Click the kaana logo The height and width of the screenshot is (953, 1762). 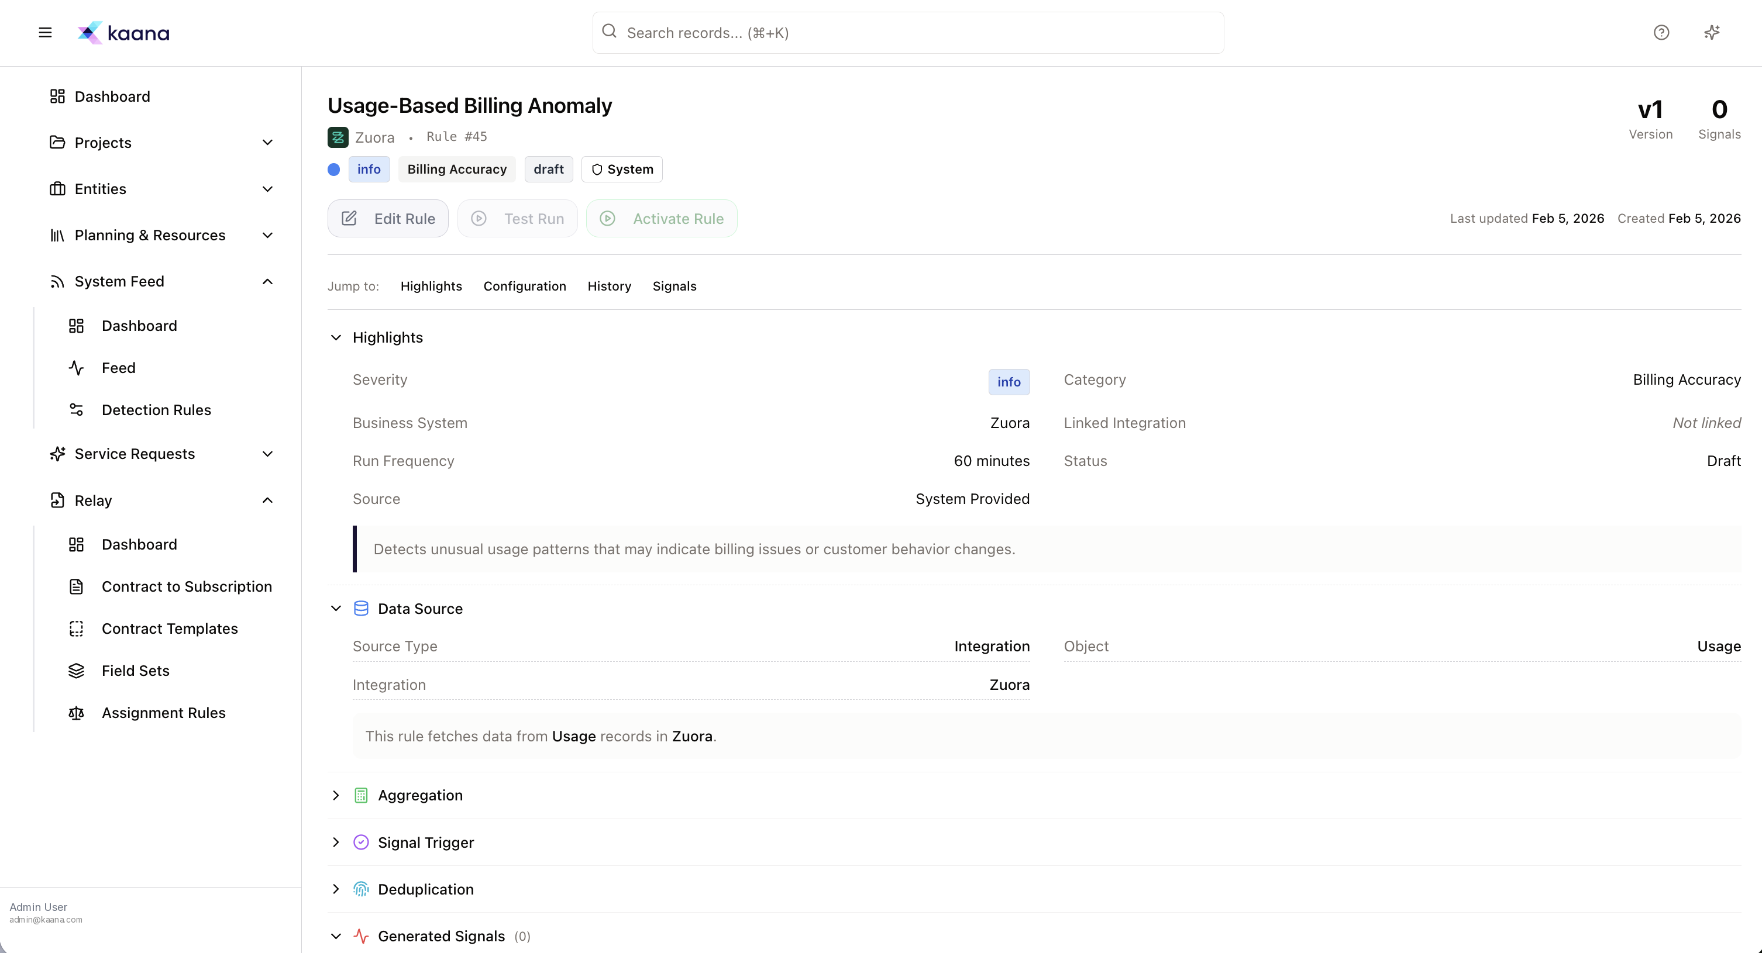tap(123, 32)
